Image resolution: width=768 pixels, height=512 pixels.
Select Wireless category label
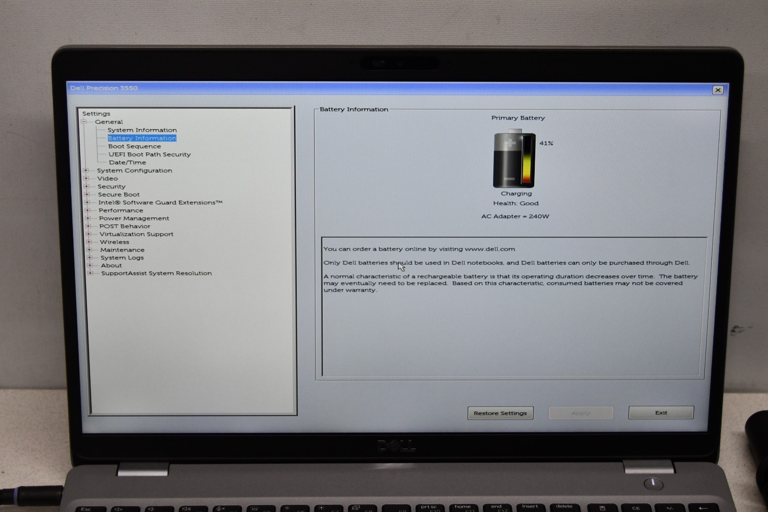pos(114,242)
